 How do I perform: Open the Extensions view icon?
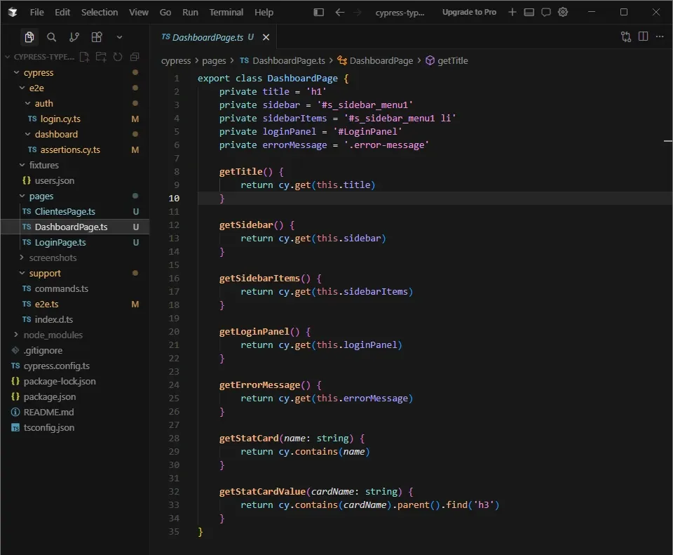(97, 37)
